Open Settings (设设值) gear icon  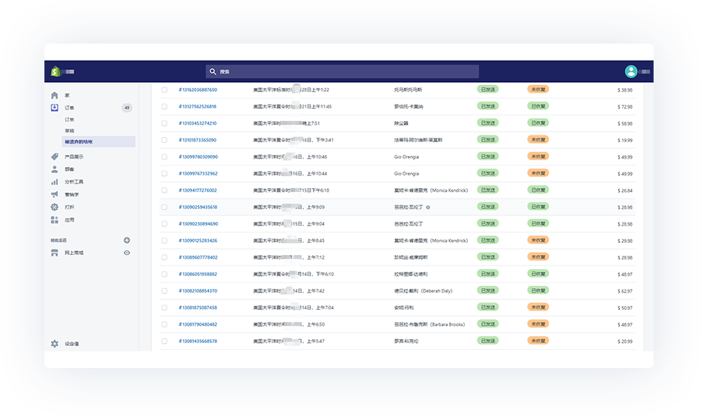pos(54,344)
